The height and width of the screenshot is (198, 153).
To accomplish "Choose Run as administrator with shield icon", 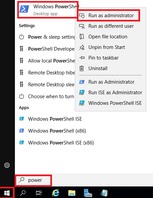I will point(109,16).
